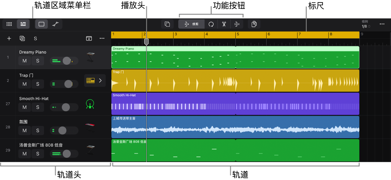The height and width of the screenshot is (180, 391).
Task: Select the trim 修剪 function button
Action: 191,24
